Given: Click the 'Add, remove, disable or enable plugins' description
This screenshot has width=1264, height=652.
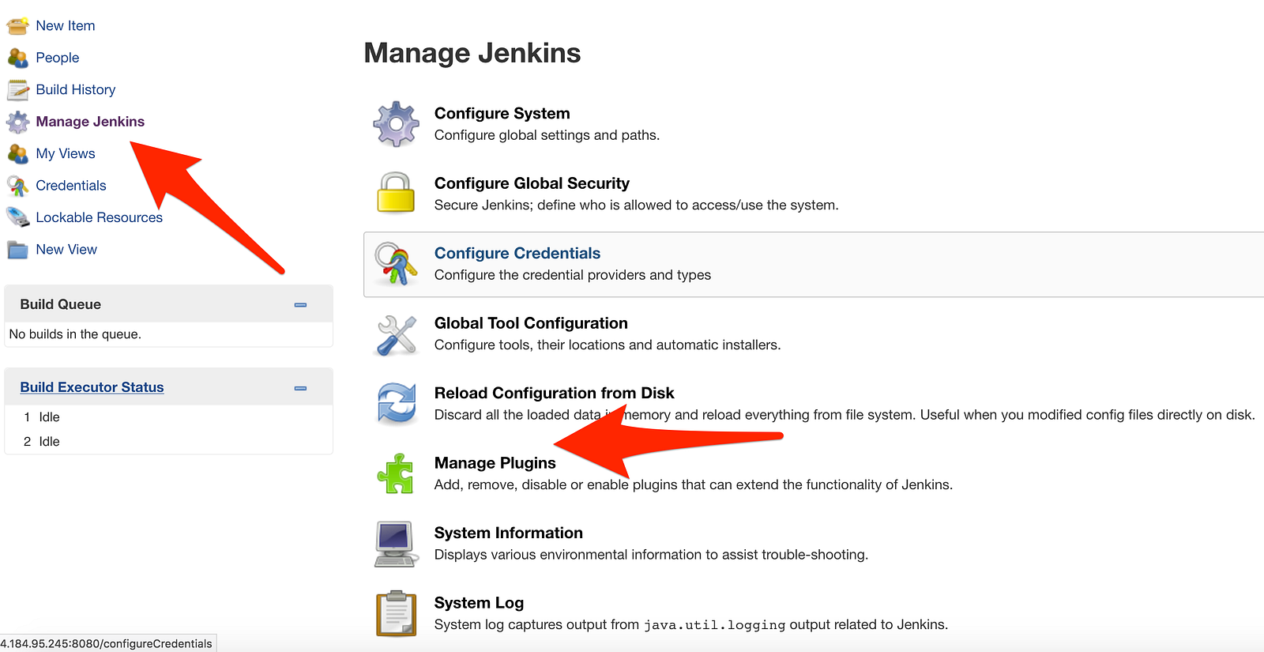Looking at the screenshot, I should 694,485.
